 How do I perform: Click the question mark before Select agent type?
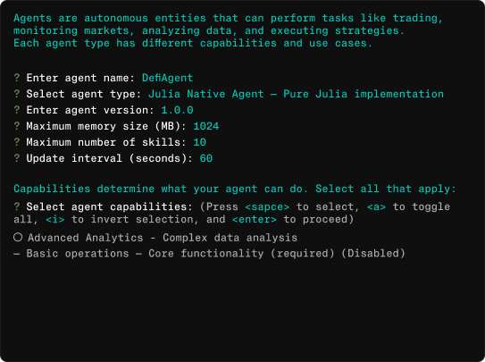[17, 94]
